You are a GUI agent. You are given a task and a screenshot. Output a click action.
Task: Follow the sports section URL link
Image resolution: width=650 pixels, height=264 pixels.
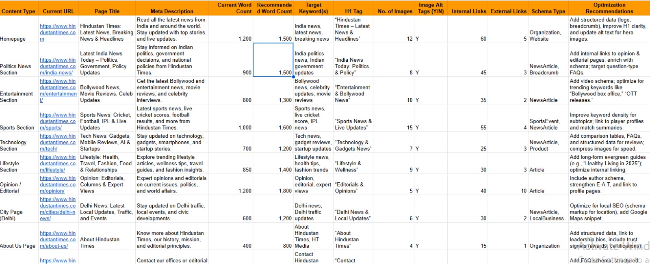(57, 121)
